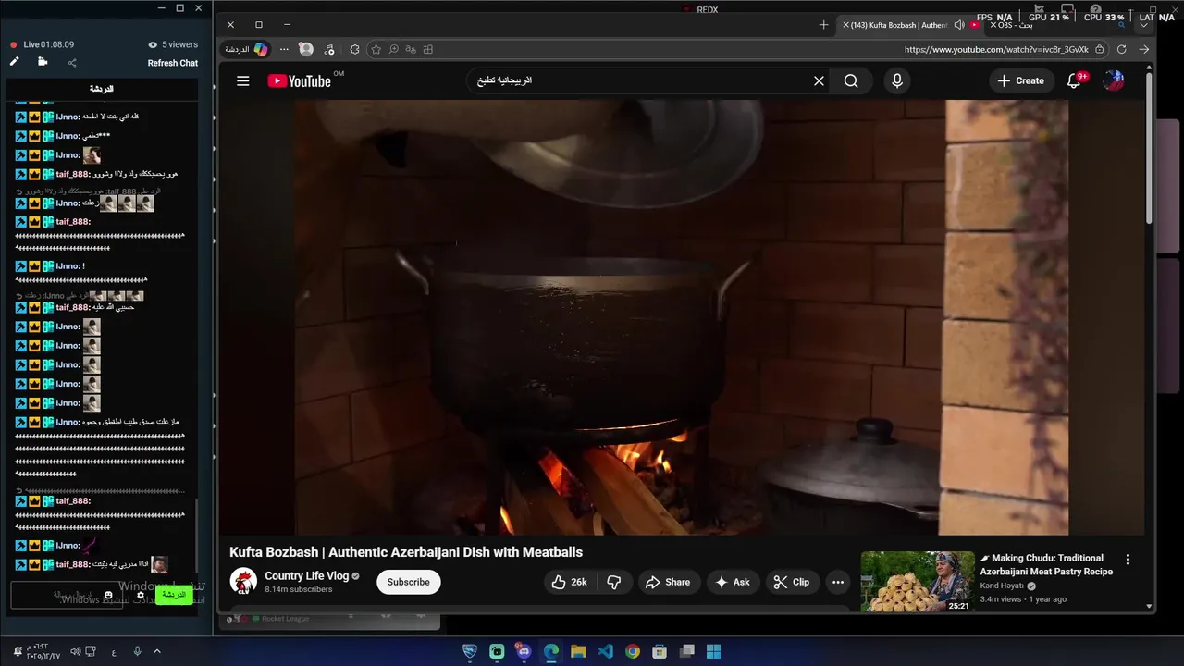The width and height of the screenshot is (1184, 666).
Task: Open File Explorer from taskbar
Action: pos(578,651)
